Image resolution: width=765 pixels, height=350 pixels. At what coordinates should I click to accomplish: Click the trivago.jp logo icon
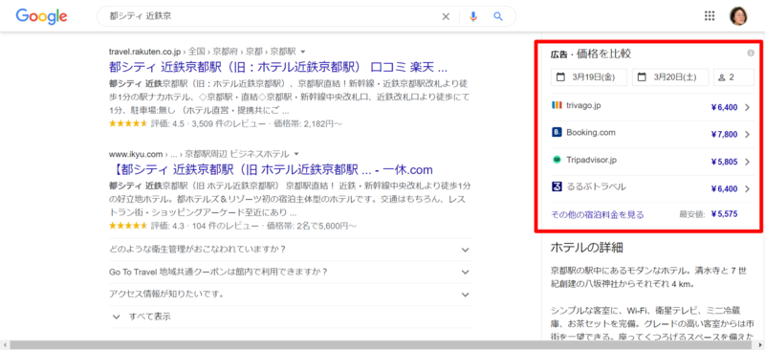click(557, 105)
